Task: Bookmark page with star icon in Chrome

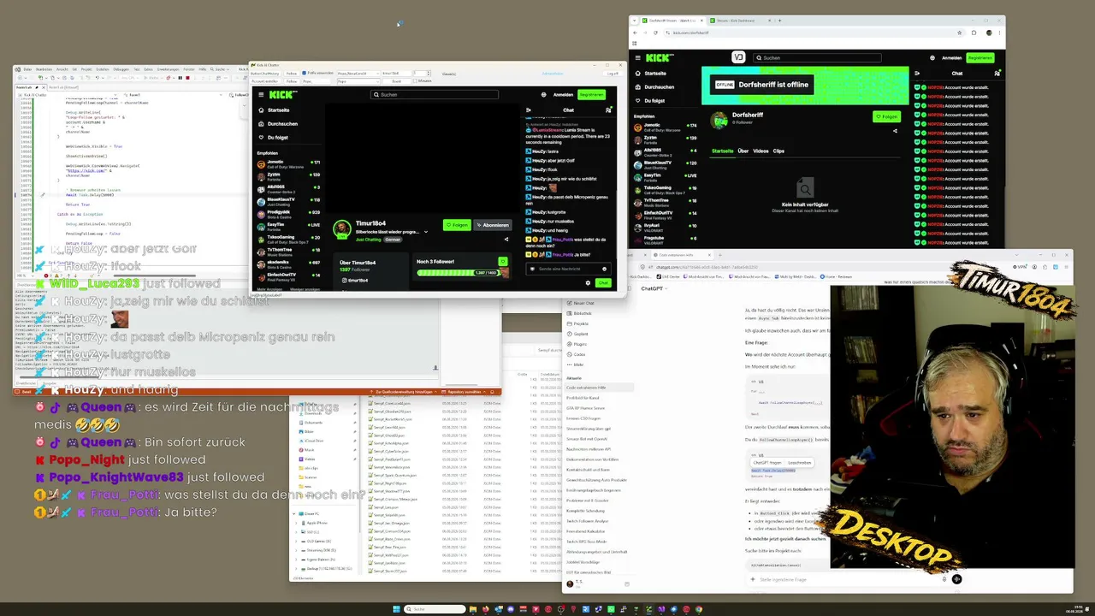Action: [960, 33]
